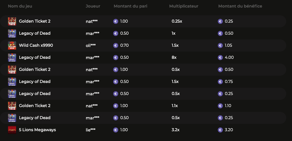Click the euro icon beside 1.10 profit

click(220, 106)
